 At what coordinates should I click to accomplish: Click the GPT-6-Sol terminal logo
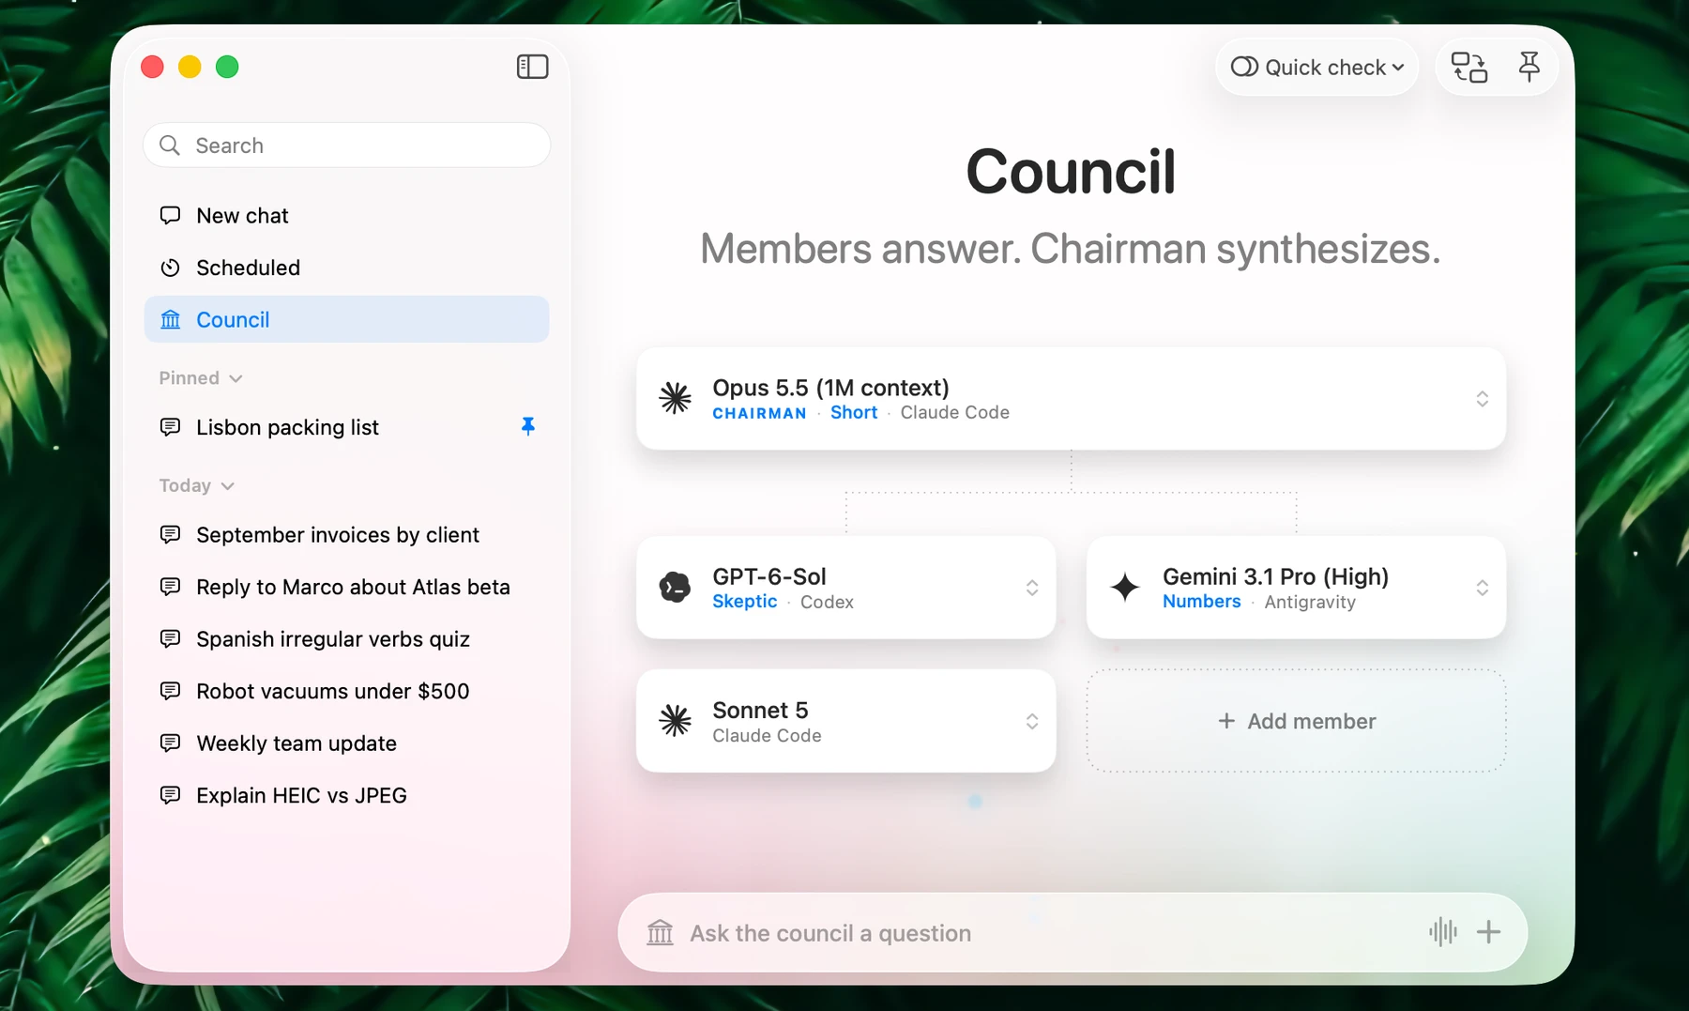pyautogui.click(x=675, y=588)
